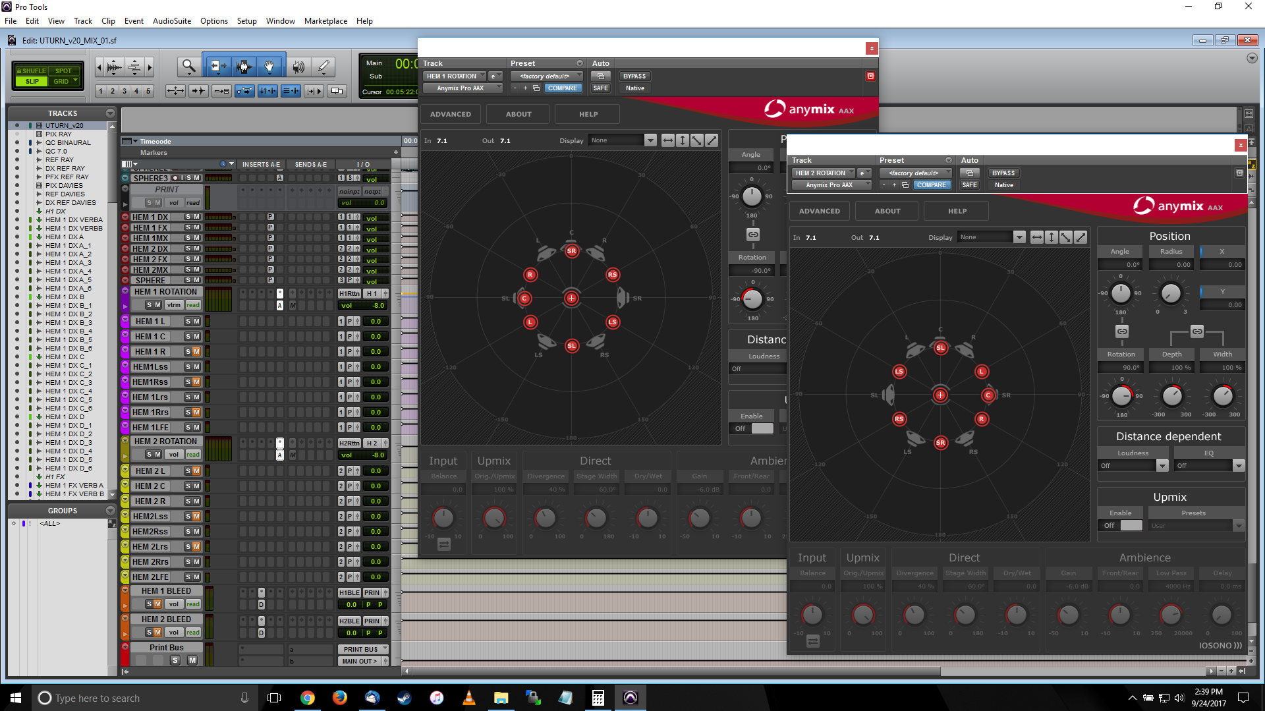The height and width of the screenshot is (711, 1265).
Task: Click the grey target button in HEM 2 plugin header
Action: click(x=1239, y=173)
